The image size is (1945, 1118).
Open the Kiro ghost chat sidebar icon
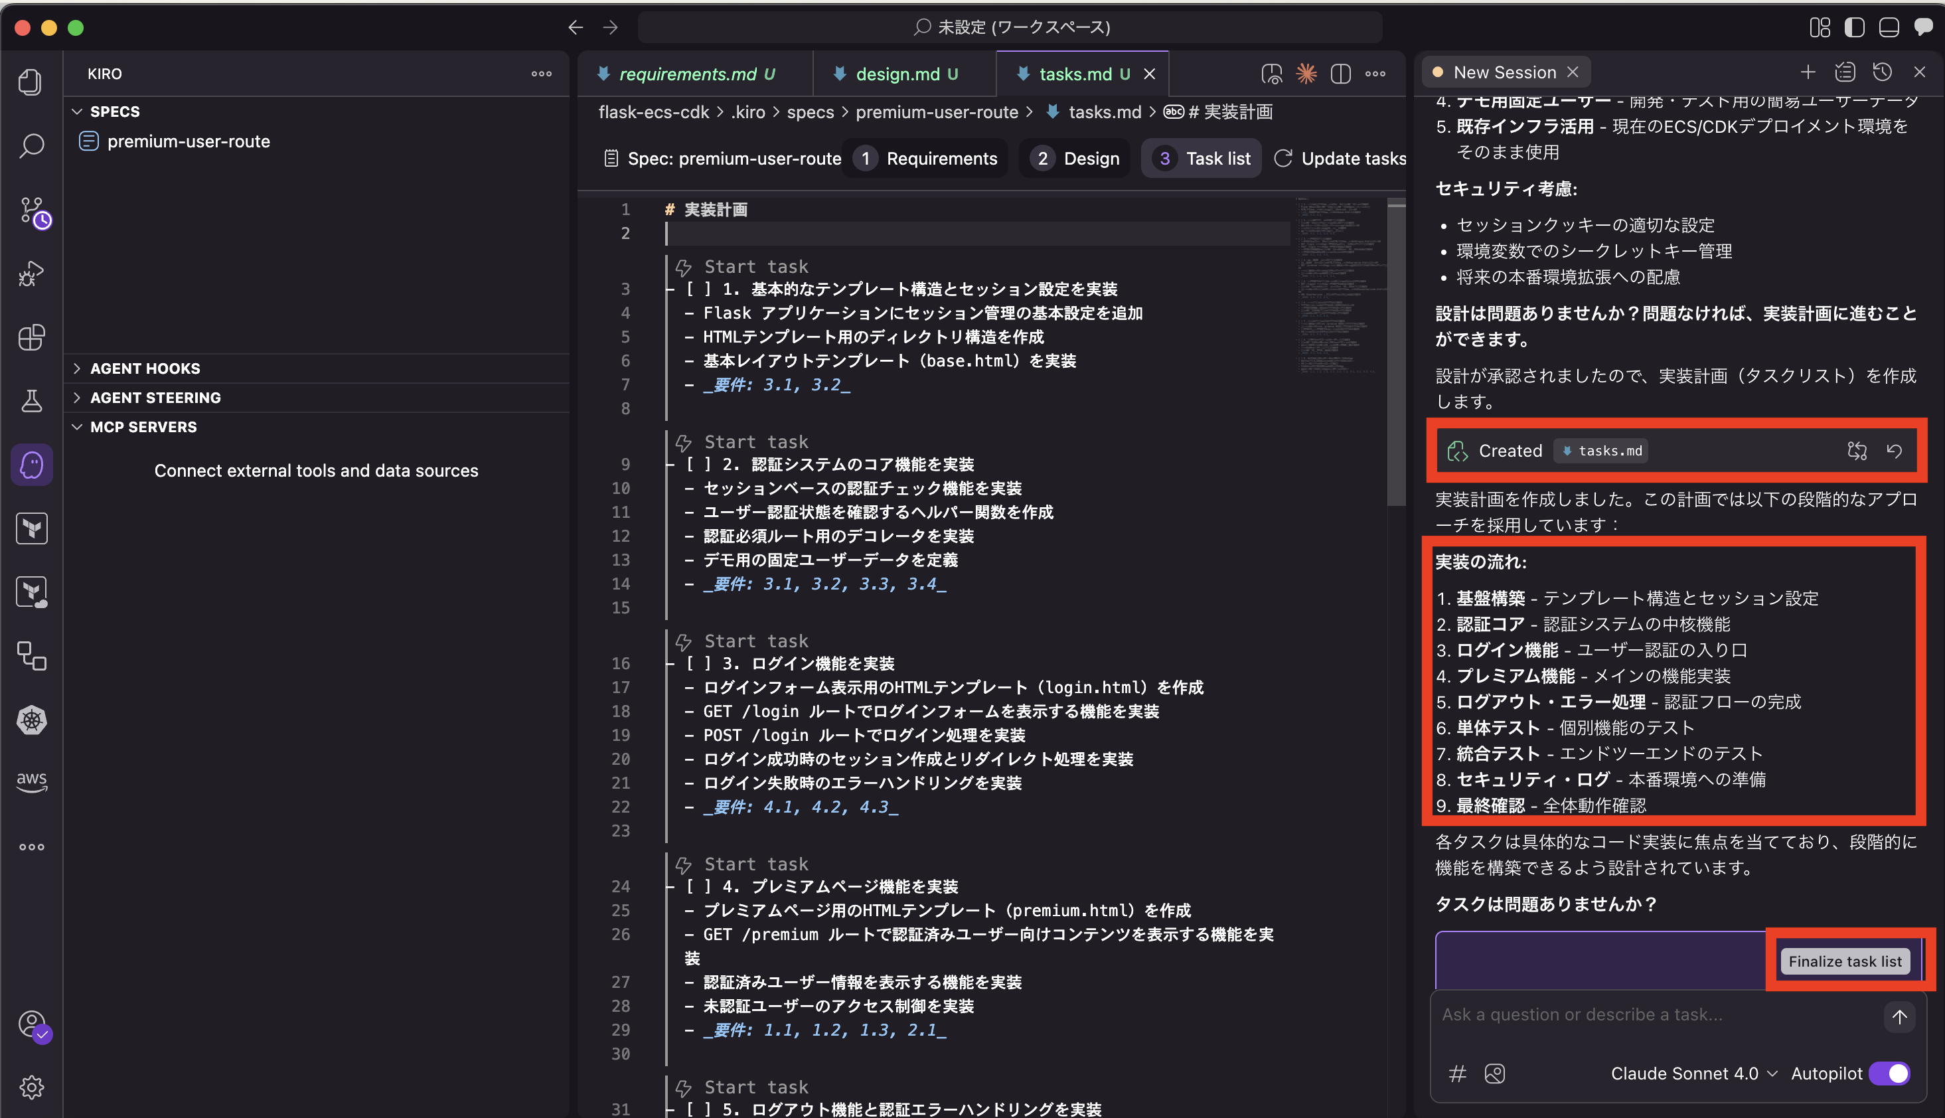coord(31,464)
